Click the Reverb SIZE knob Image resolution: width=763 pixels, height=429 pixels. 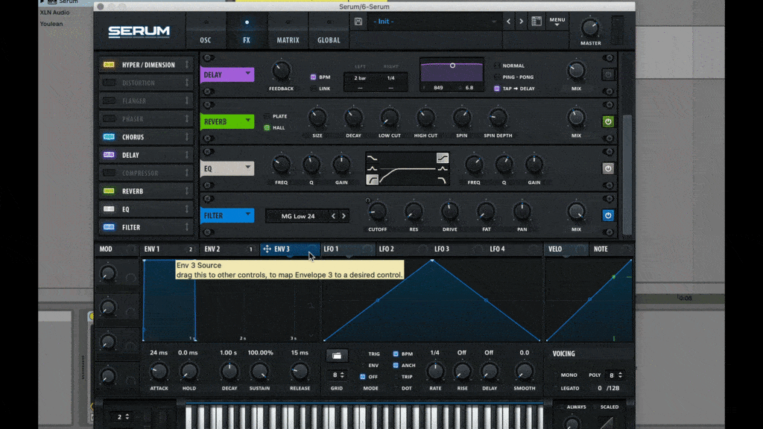tap(317, 118)
